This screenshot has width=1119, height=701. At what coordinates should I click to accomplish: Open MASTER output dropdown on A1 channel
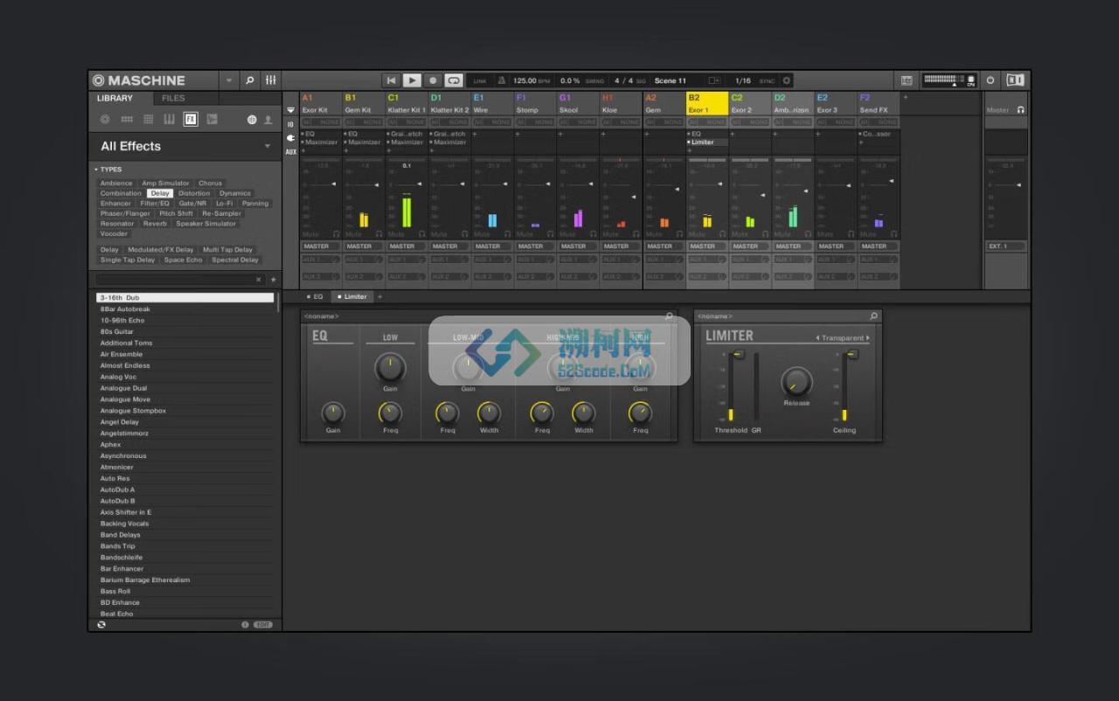coord(320,246)
